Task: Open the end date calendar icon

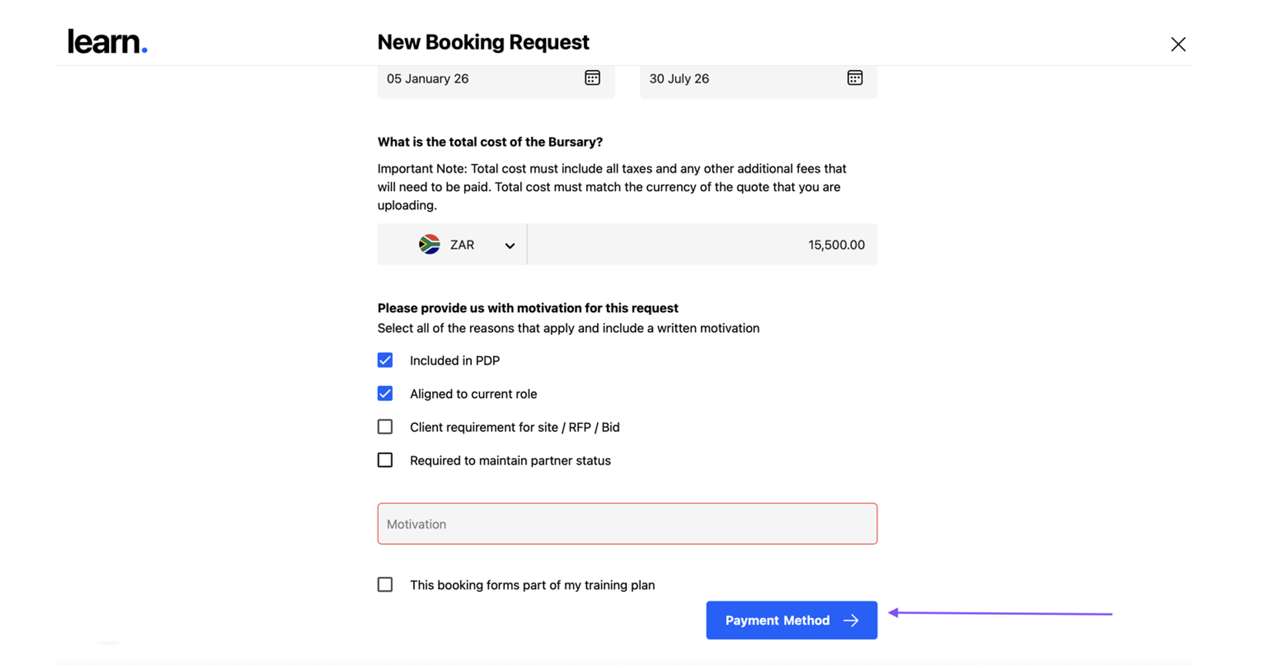Action: pyautogui.click(x=854, y=78)
